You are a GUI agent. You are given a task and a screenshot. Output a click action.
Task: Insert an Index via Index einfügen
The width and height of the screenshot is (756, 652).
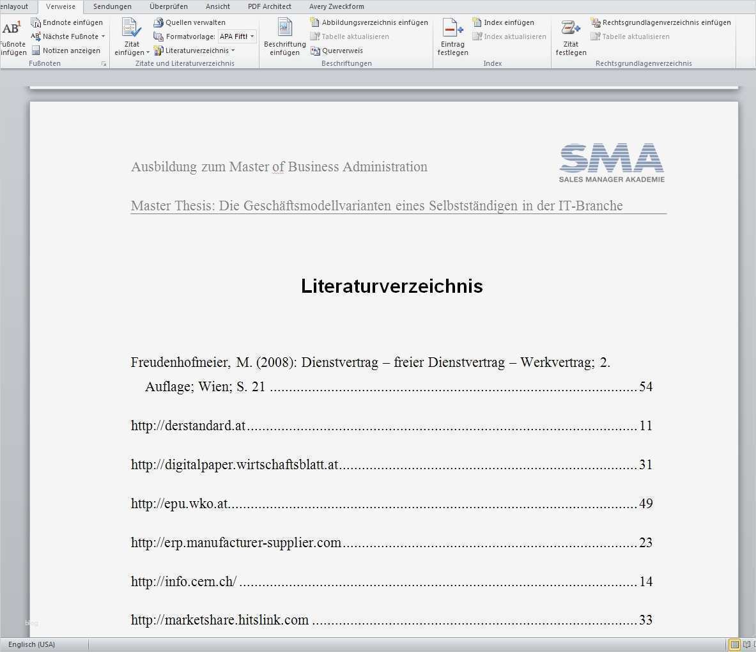504,22
